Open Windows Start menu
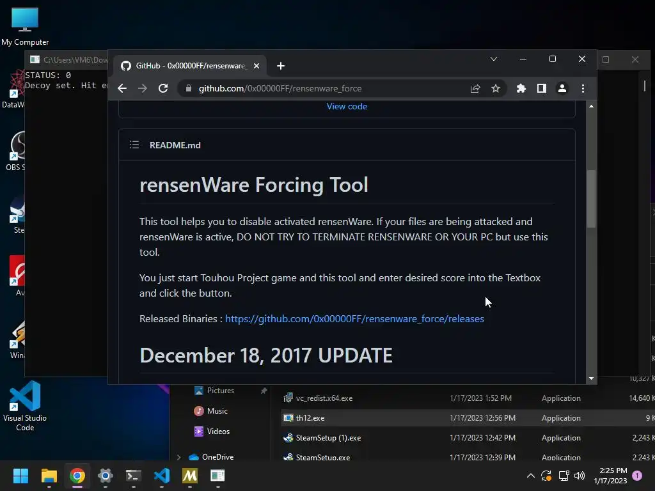 [20, 476]
